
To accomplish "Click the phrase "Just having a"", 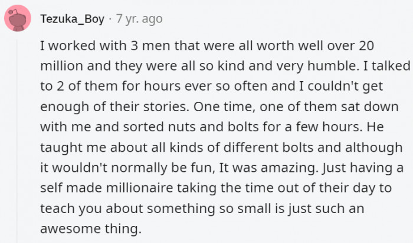I will [x=365, y=168].
